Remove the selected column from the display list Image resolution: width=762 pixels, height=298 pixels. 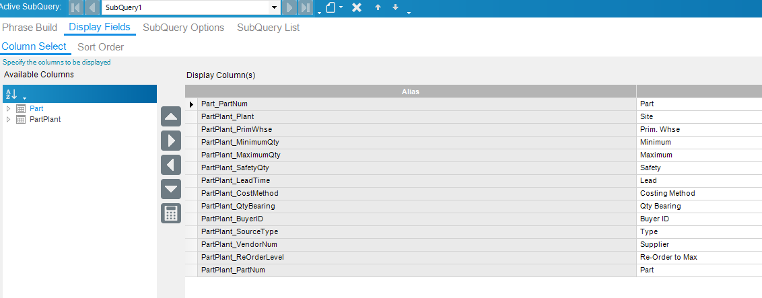pyautogui.click(x=171, y=165)
